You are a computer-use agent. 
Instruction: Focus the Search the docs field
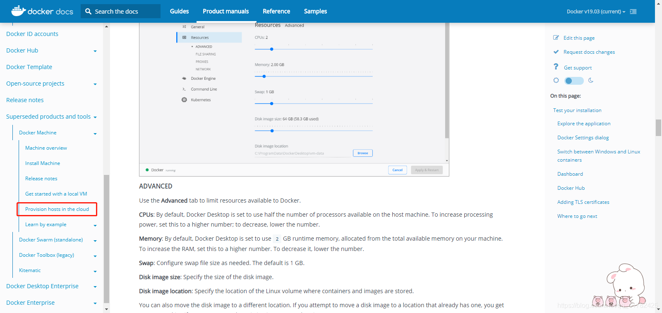(121, 11)
